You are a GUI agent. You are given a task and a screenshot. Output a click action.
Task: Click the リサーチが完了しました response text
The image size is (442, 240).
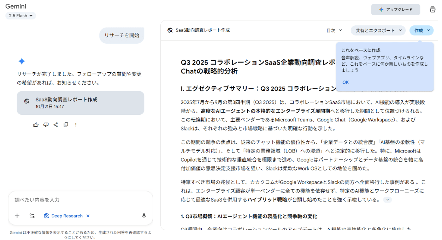tap(79, 78)
